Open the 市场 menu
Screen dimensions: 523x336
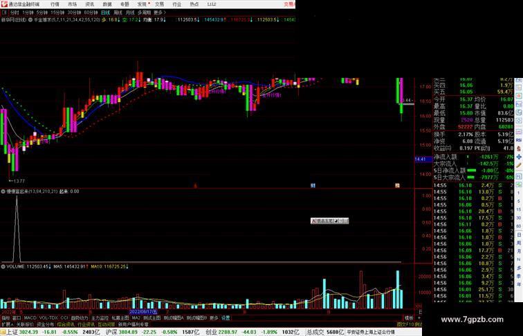72,4
